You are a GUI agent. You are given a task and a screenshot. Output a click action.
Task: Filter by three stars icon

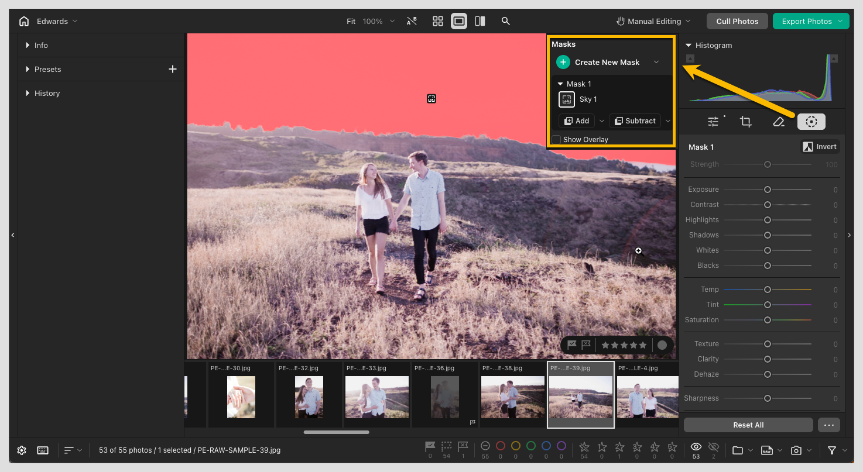point(637,447)
